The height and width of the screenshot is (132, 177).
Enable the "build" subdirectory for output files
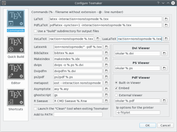pos(35,31)
